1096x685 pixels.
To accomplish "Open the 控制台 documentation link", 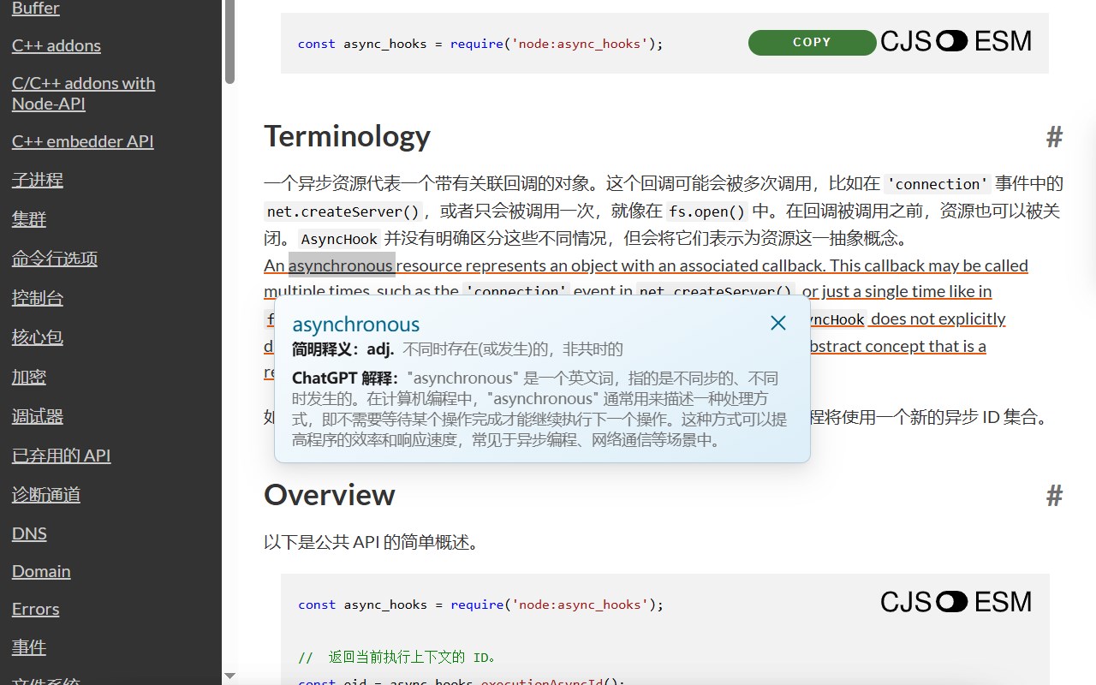I will [38, 298].
